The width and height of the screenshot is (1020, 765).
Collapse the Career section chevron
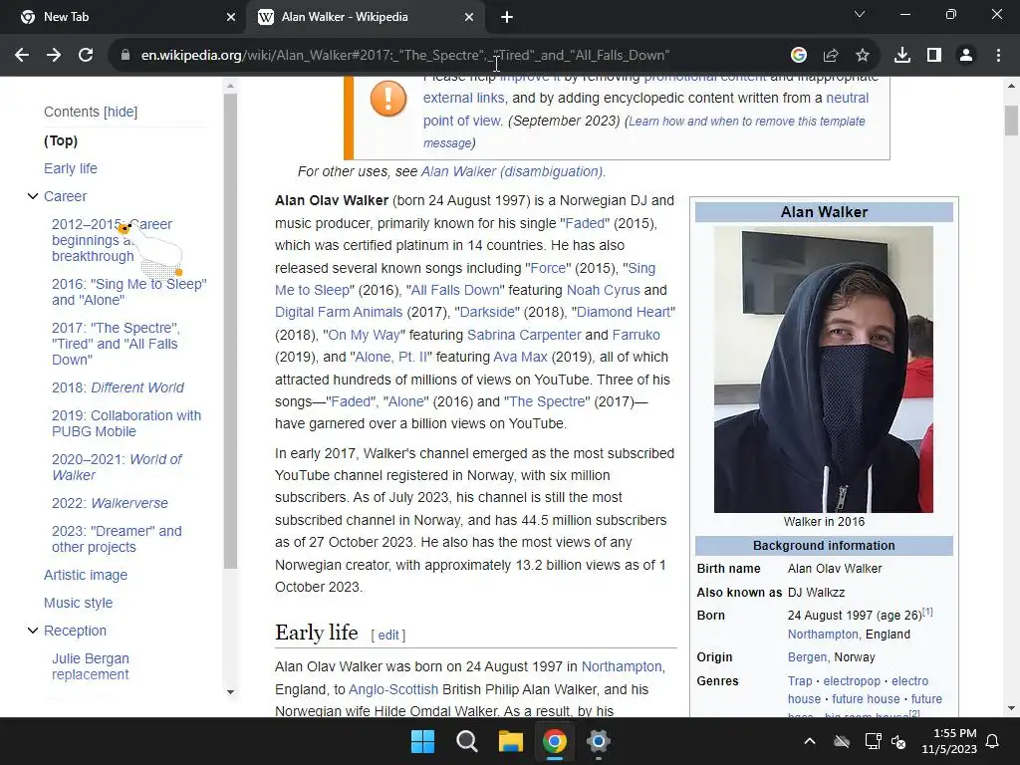coord(33,196)
